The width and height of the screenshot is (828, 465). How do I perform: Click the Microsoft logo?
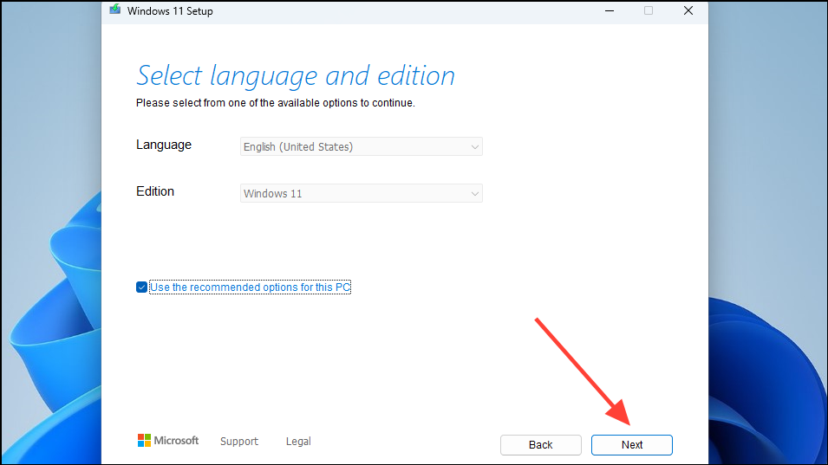coord(168,440)
